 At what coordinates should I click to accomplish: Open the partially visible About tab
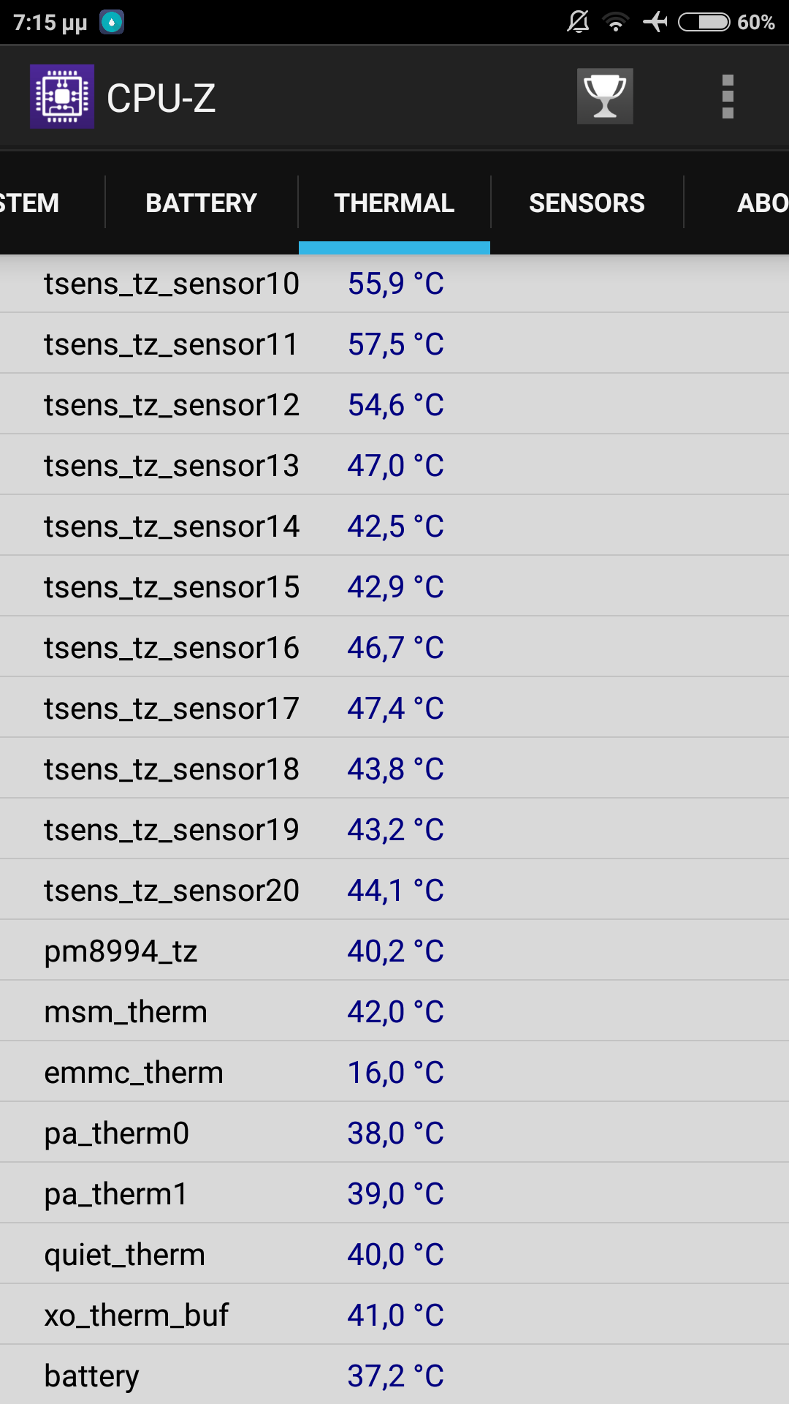tap(761, 203)
